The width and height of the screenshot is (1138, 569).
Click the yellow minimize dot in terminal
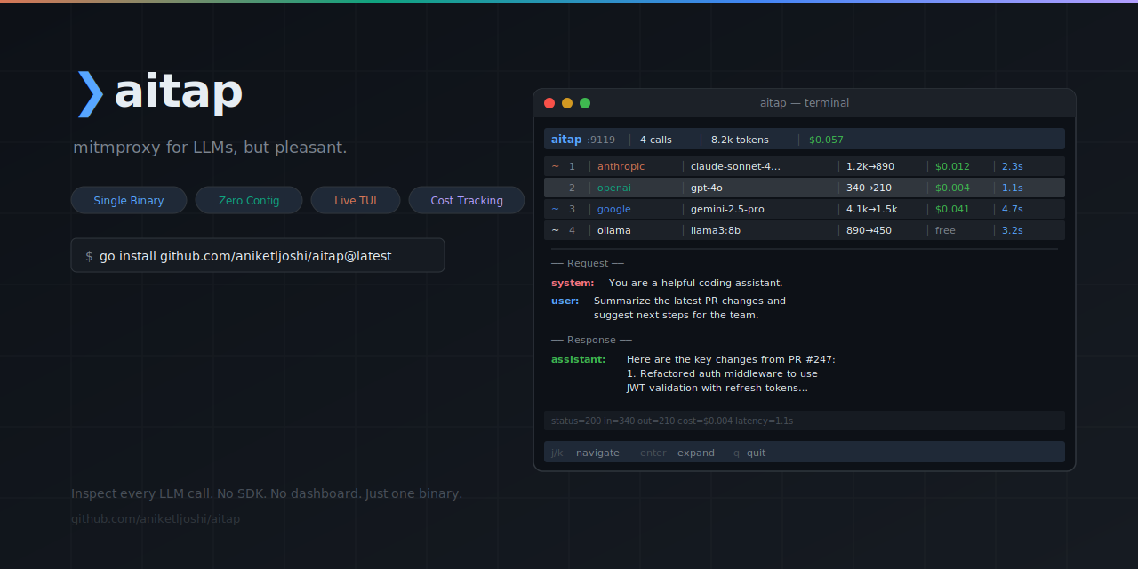(567, 103)
